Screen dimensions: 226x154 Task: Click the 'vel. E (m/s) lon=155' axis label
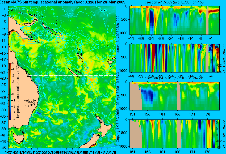tap(224, 58)
